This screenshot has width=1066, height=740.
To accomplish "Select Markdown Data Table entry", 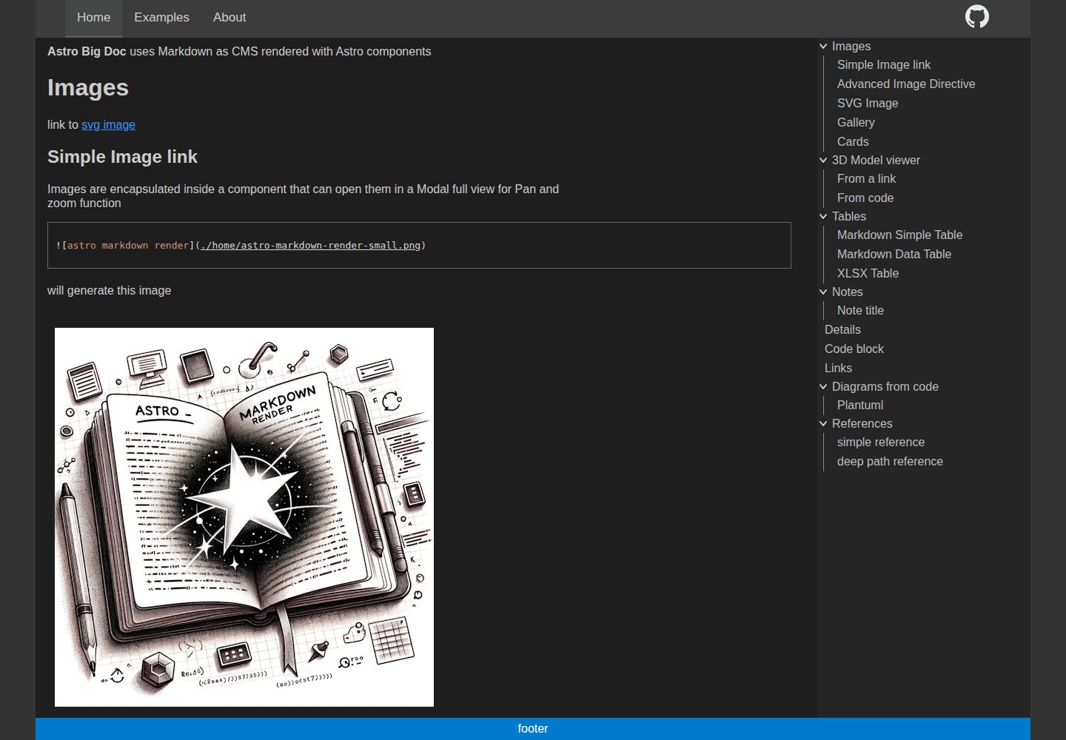I will tap(894, 255).
